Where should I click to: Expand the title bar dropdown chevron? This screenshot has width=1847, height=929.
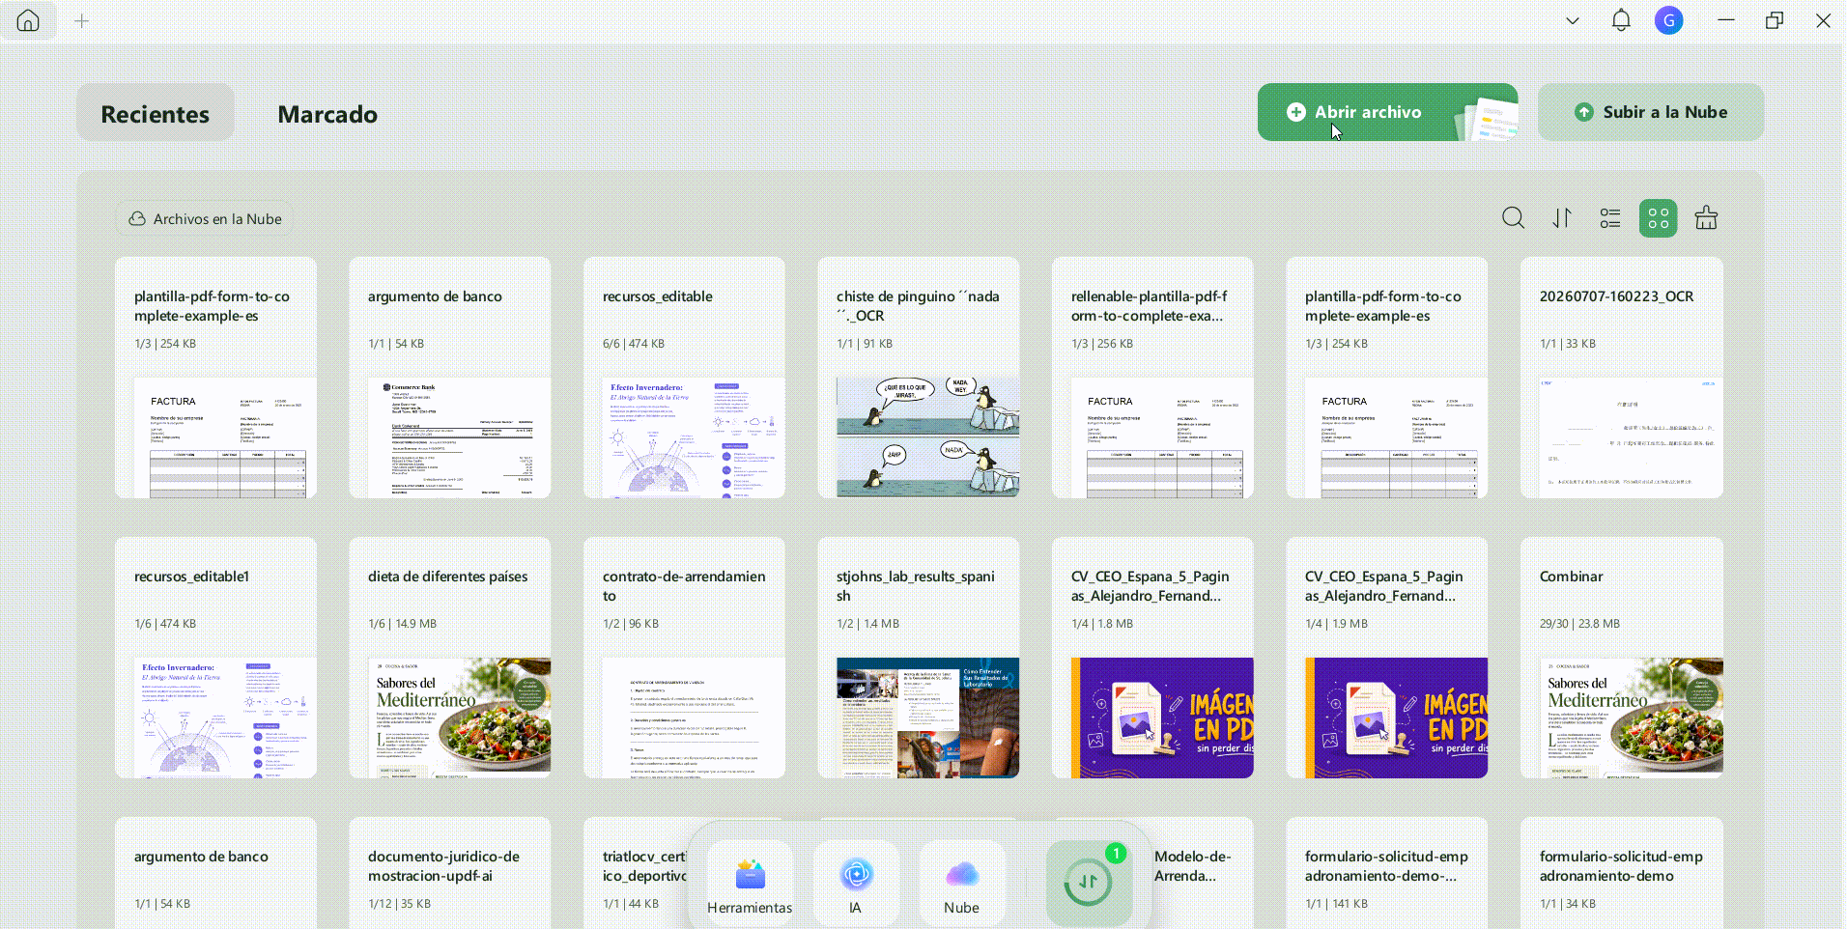(1573, 20)
